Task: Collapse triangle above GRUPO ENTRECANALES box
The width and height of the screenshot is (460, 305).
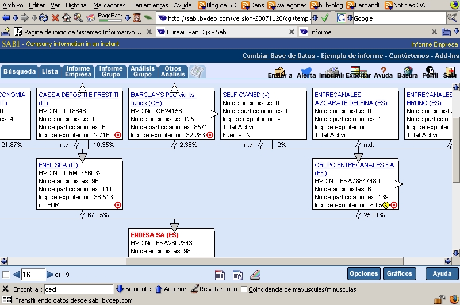Action: [x=358, y=157]
